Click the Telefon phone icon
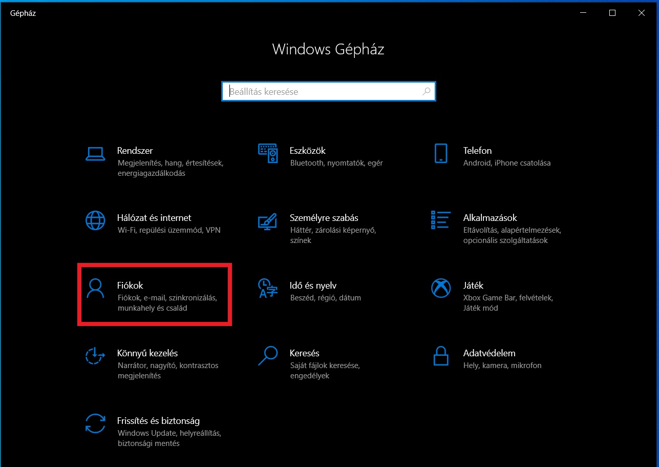659x467 pixels. click(x=441, y=153)
